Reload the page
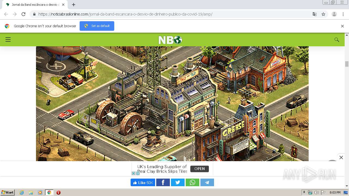The width and height of the screenshot is (349, 196). coord(23,14)
